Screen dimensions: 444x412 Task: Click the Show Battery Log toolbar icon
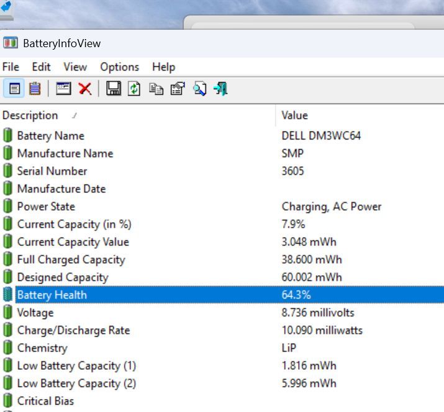35,89
